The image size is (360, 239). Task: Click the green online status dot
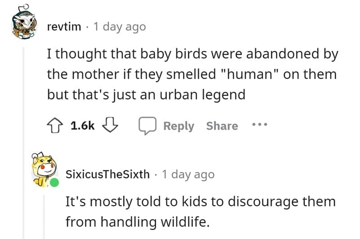(x=54, y=183)
